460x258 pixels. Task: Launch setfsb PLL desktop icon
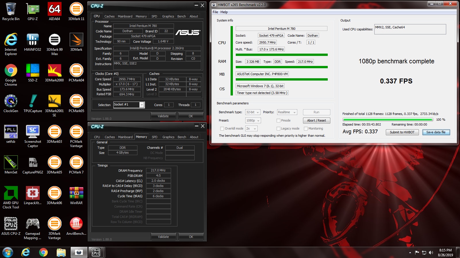(x=11, y=134)
